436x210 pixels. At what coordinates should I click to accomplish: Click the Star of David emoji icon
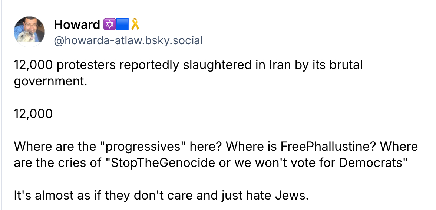[x=109, y=25]
